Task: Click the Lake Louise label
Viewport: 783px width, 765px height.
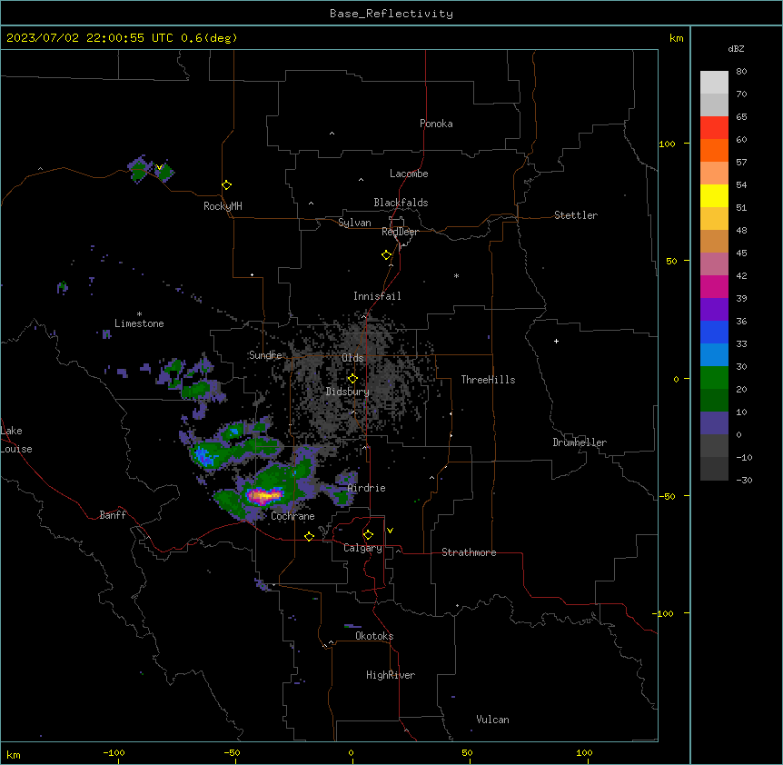Action: pos(16,440)
